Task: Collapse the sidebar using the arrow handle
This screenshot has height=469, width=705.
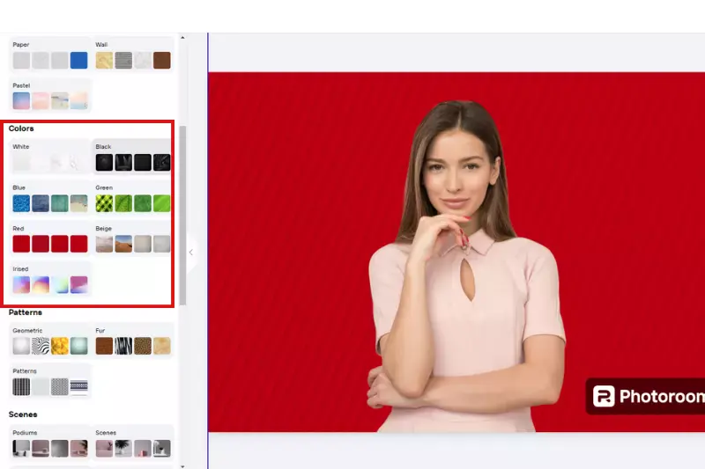Action: [x=190, y=253]
